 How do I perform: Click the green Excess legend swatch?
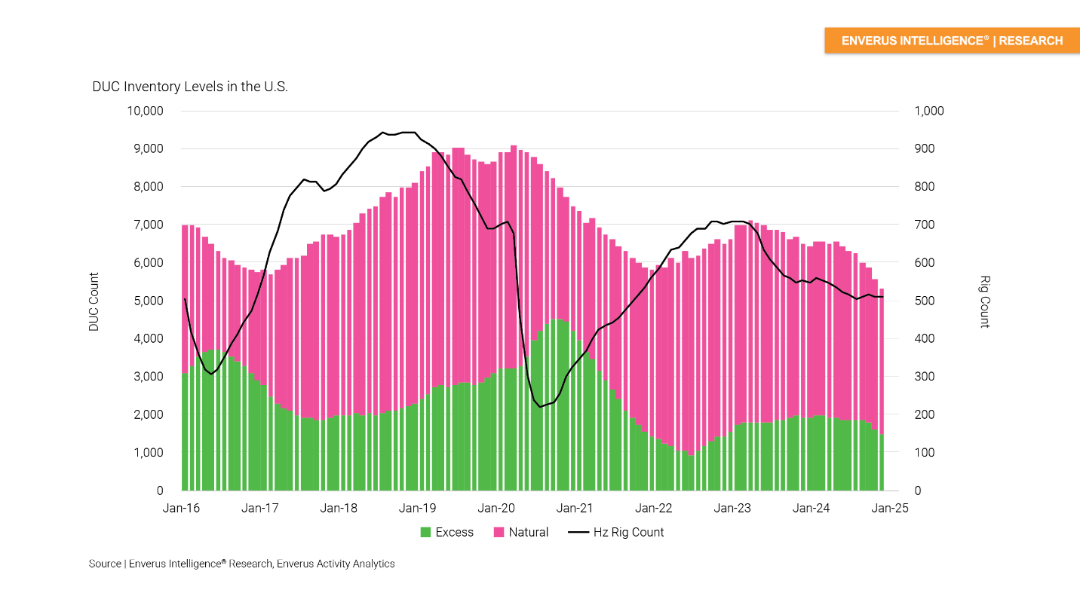(426, 533)
